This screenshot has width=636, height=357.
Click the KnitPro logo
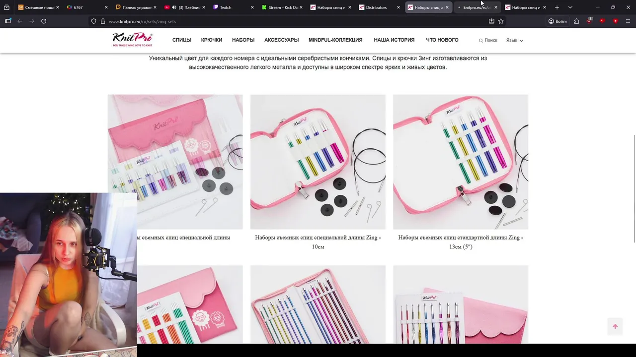132,40
